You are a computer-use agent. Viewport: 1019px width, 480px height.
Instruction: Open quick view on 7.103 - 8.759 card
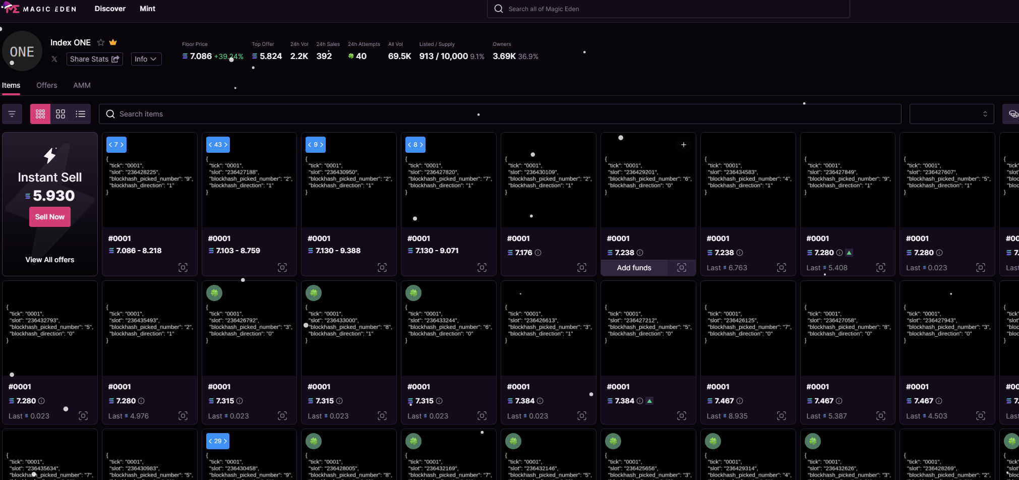[x=282, y=268]
